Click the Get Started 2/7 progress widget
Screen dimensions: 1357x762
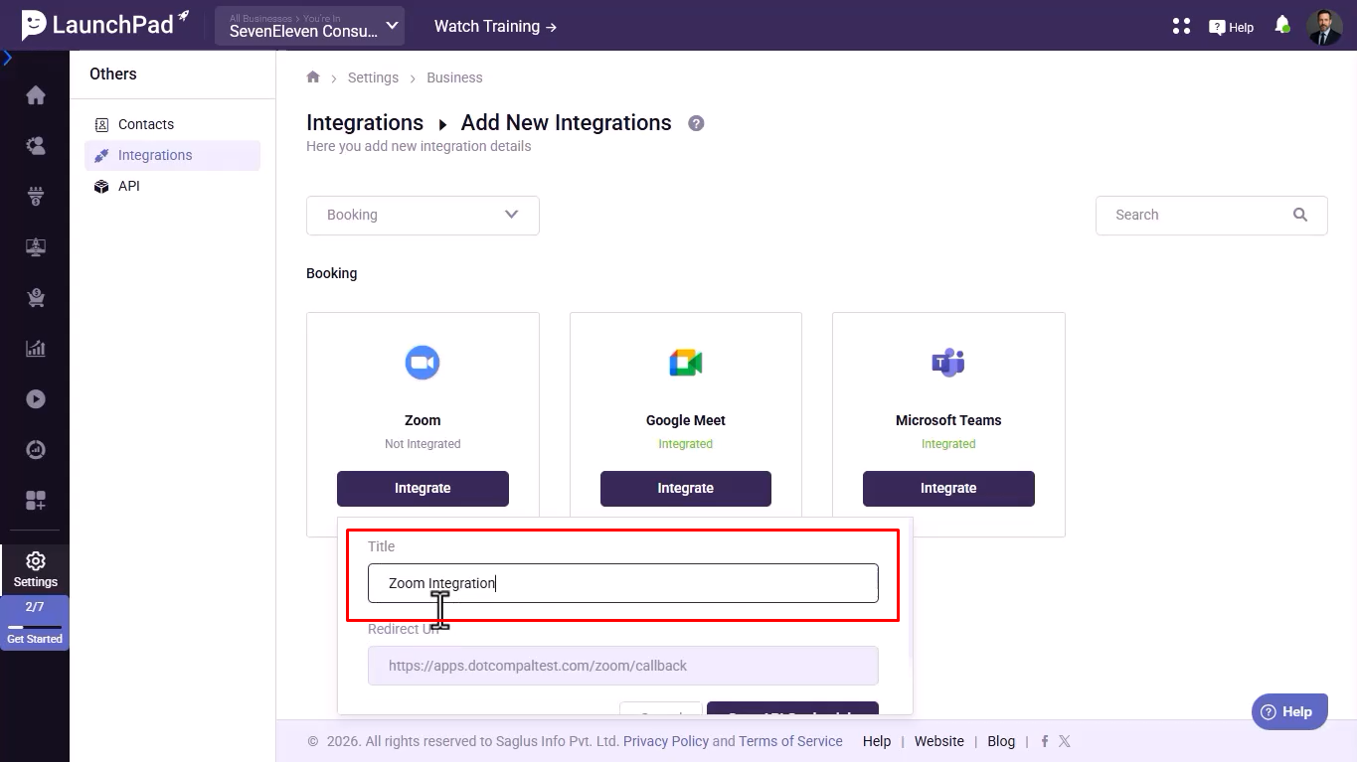pos(35,623)
